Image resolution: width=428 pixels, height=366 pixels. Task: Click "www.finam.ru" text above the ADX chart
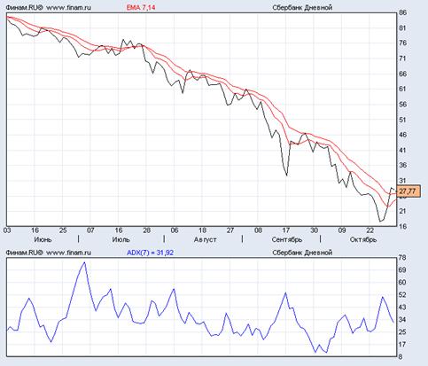click(x=68, y=253)
